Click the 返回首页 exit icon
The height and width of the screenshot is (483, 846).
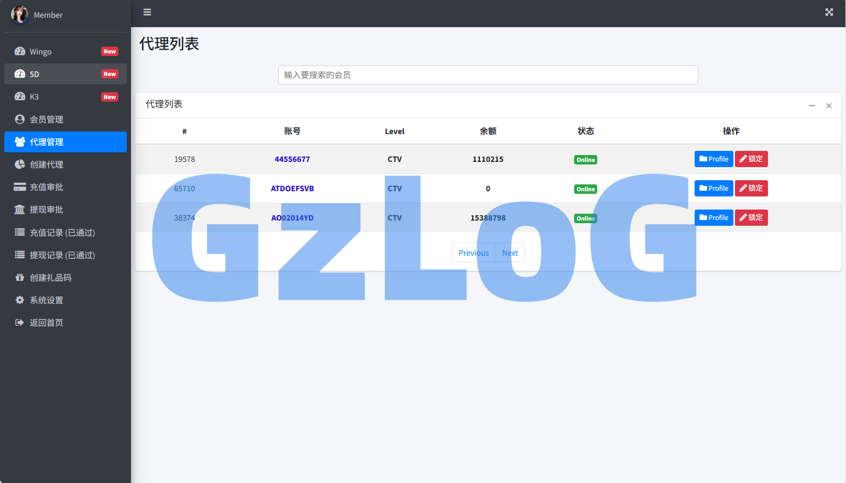click(x=19, y=322)
